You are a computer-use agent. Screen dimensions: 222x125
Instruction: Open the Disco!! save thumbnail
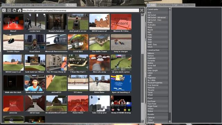click(x=13, y=22)
